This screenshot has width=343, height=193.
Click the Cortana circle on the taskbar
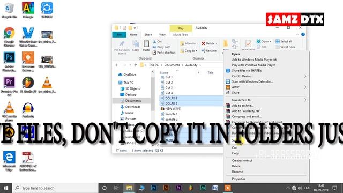coord(105,188)
